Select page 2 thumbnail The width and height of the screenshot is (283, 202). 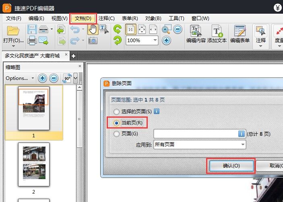click(x=34, y=164)
